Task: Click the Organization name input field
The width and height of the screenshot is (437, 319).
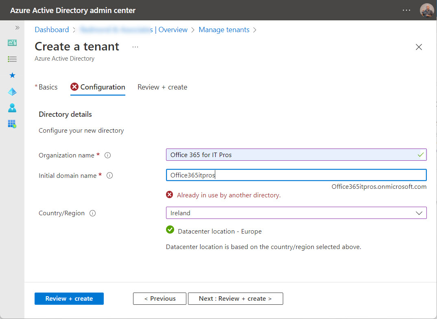Action: click(296, 155)
